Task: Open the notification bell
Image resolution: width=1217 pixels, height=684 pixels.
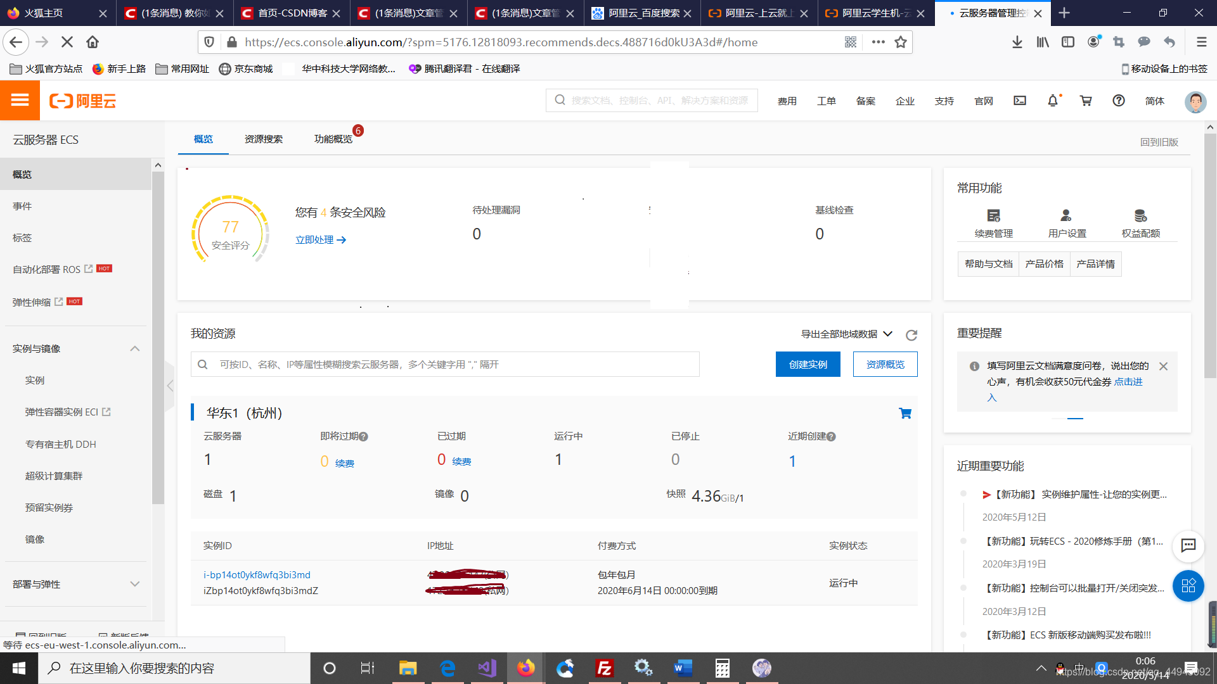Action: point(1053,101)
